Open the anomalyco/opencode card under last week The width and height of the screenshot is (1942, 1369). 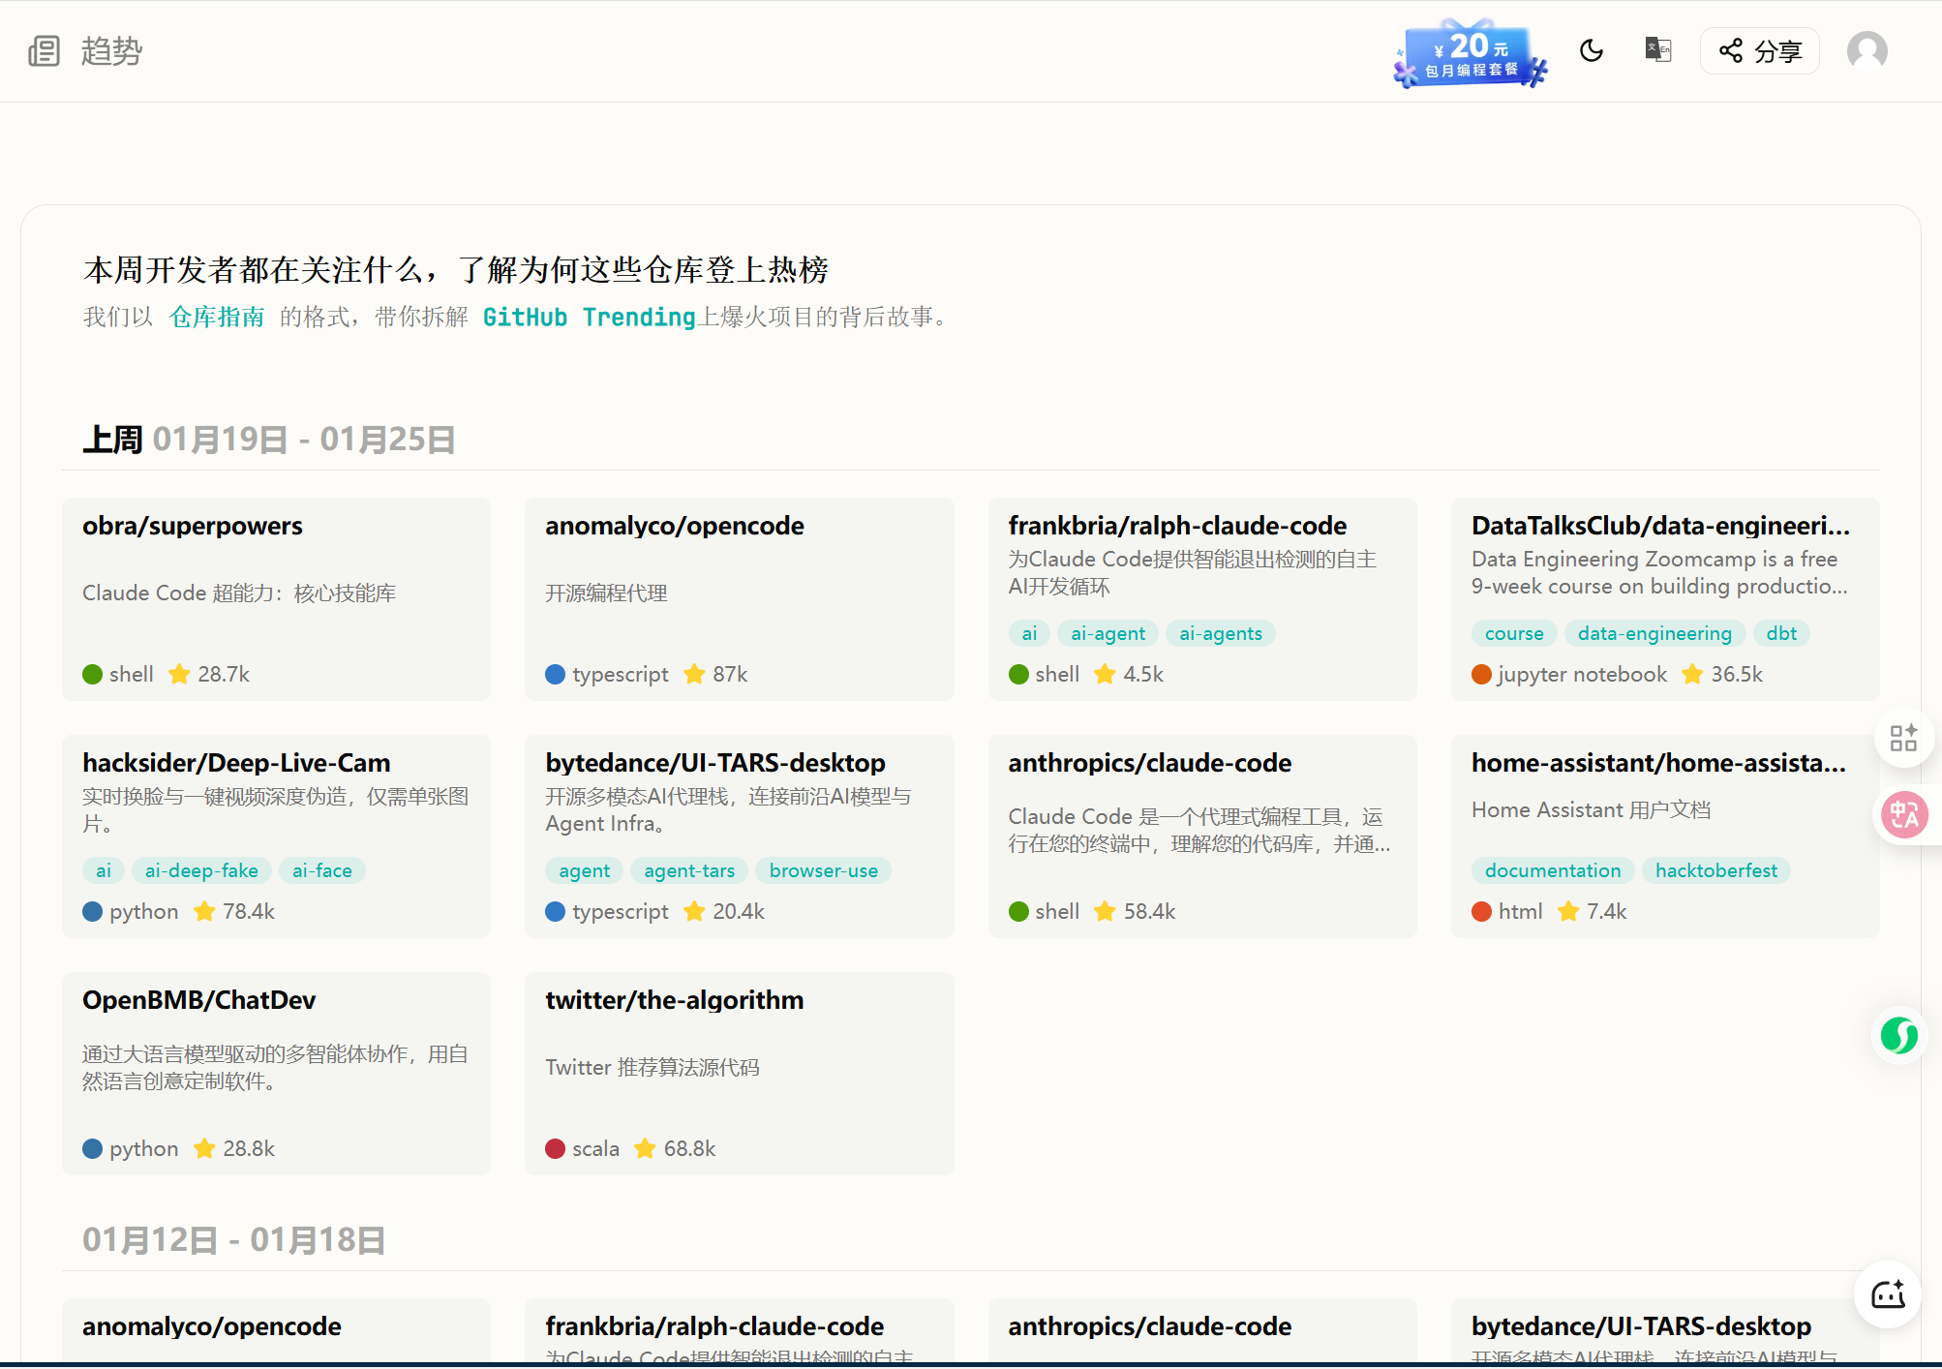pos(674,526)
